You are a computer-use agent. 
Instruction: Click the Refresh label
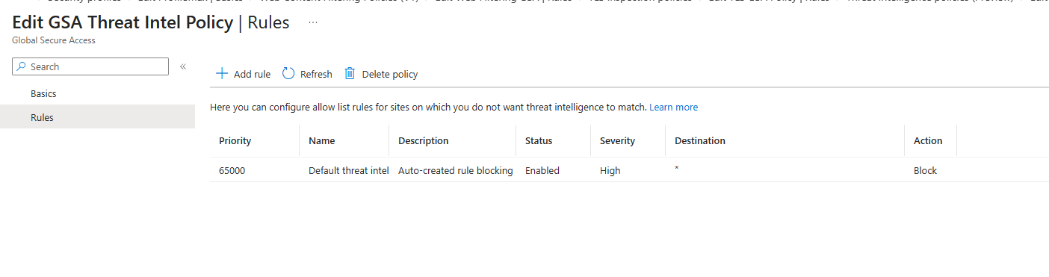[x=316, y=74]
